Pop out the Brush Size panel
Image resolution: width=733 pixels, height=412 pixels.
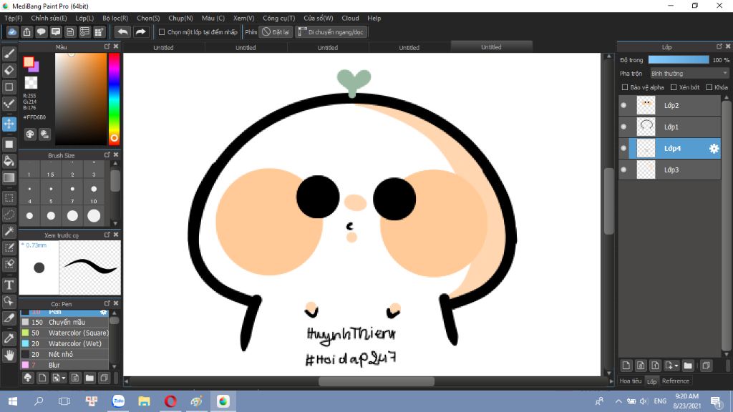click(107, 154)
